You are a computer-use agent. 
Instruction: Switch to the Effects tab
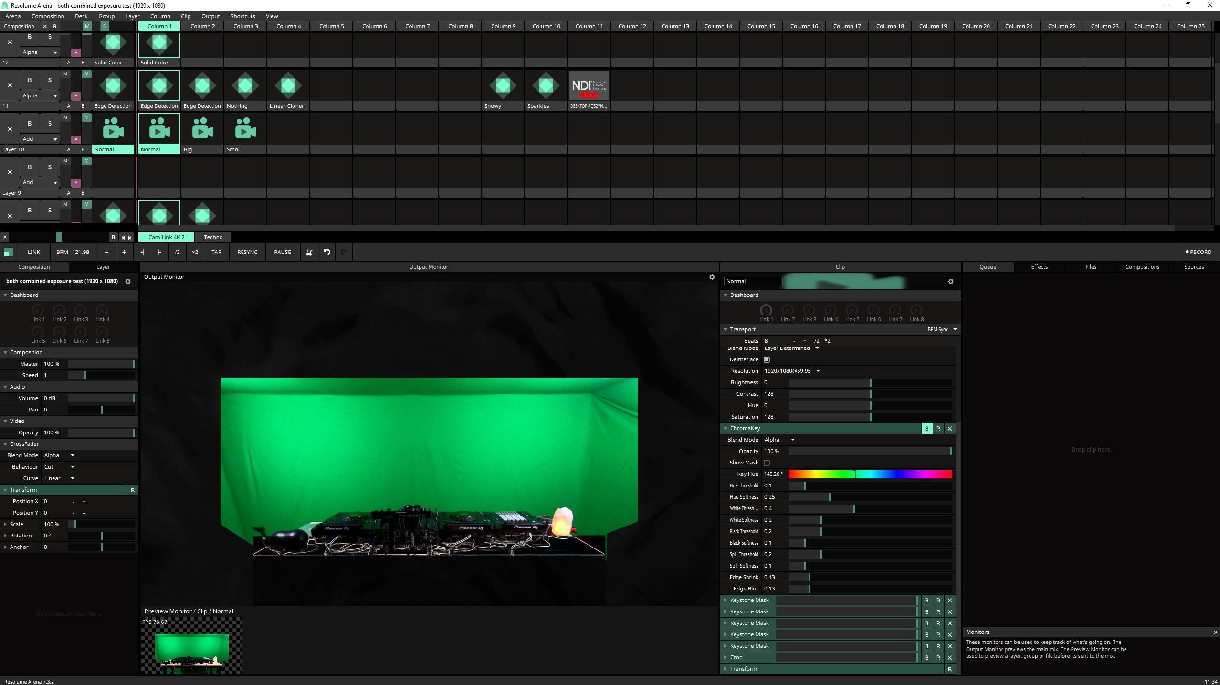click(1039, 267)
